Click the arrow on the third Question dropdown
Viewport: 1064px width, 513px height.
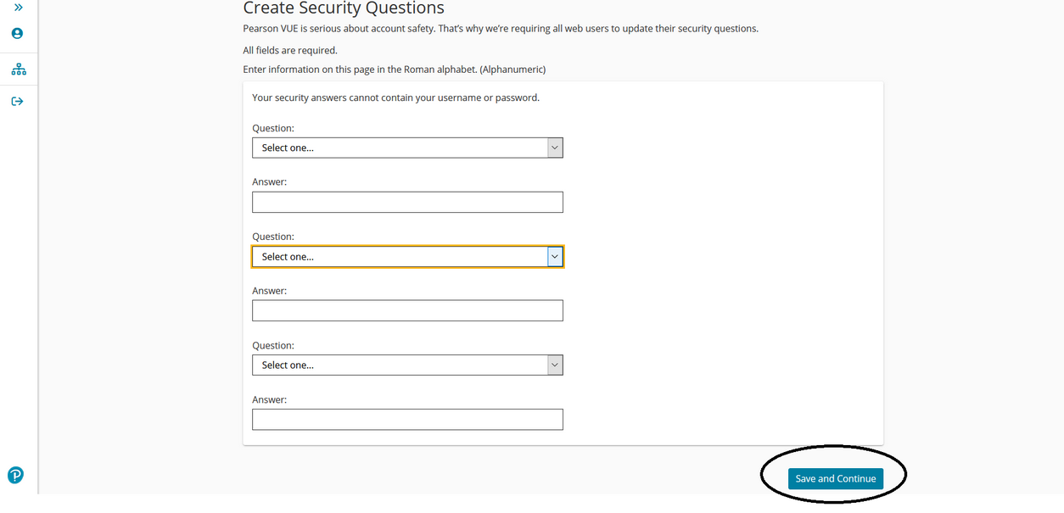pyautogui.click(x=554, y=365)
